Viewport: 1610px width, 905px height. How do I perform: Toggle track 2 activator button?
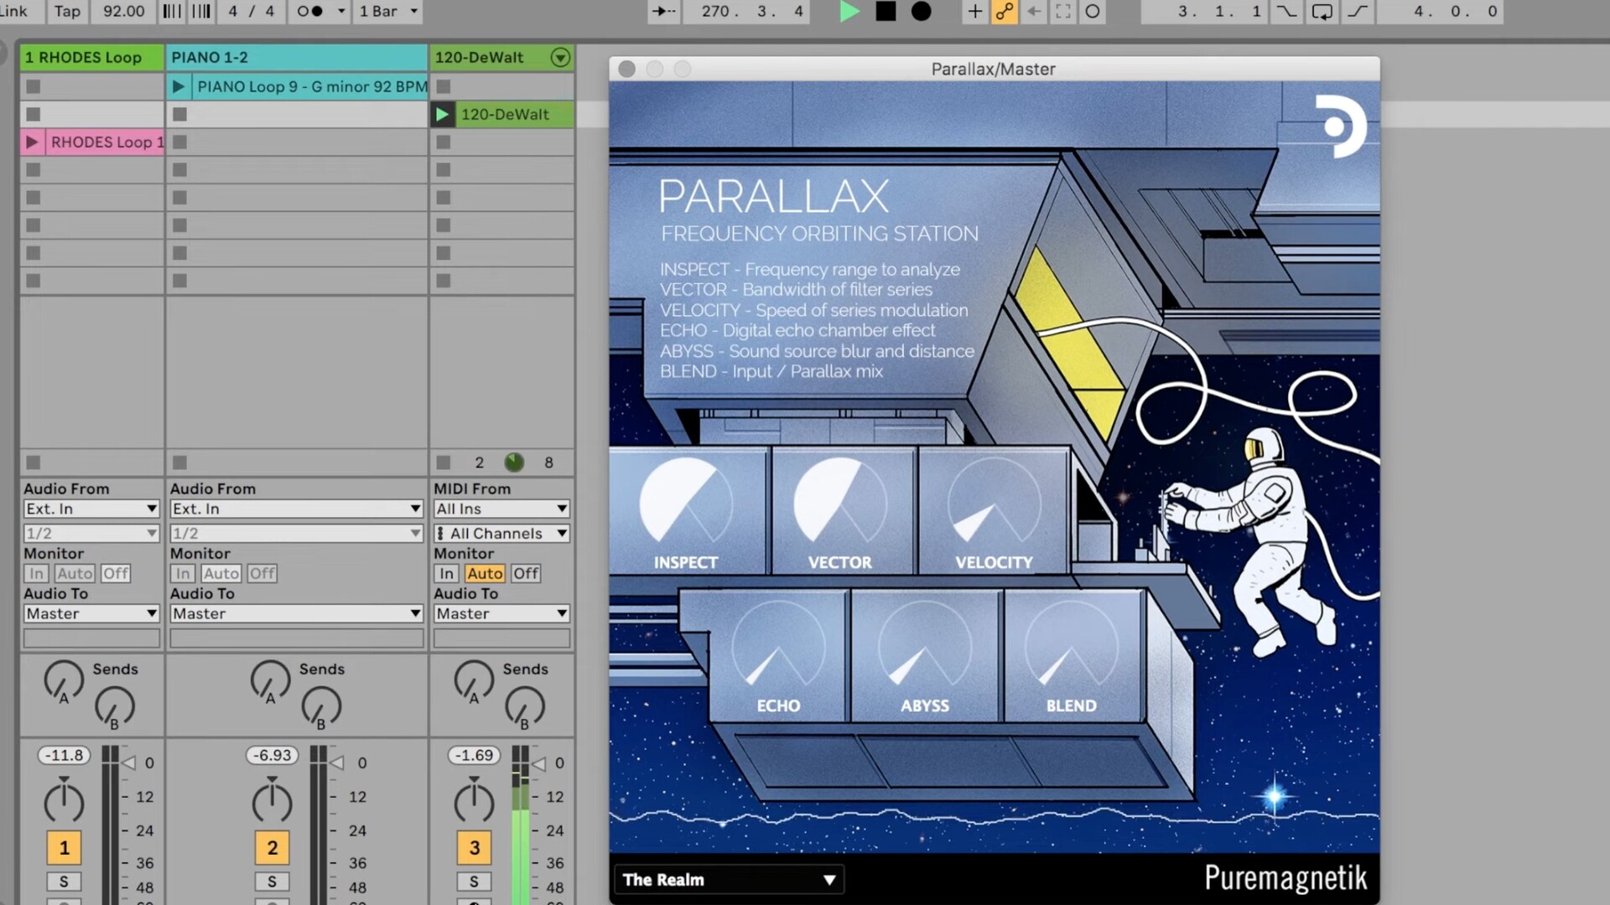272,847
